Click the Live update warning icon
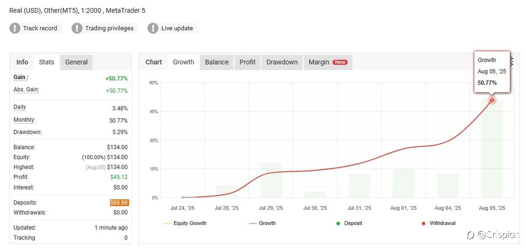The width and height of the screenshot is (526, 251). [x=153, y=28]
